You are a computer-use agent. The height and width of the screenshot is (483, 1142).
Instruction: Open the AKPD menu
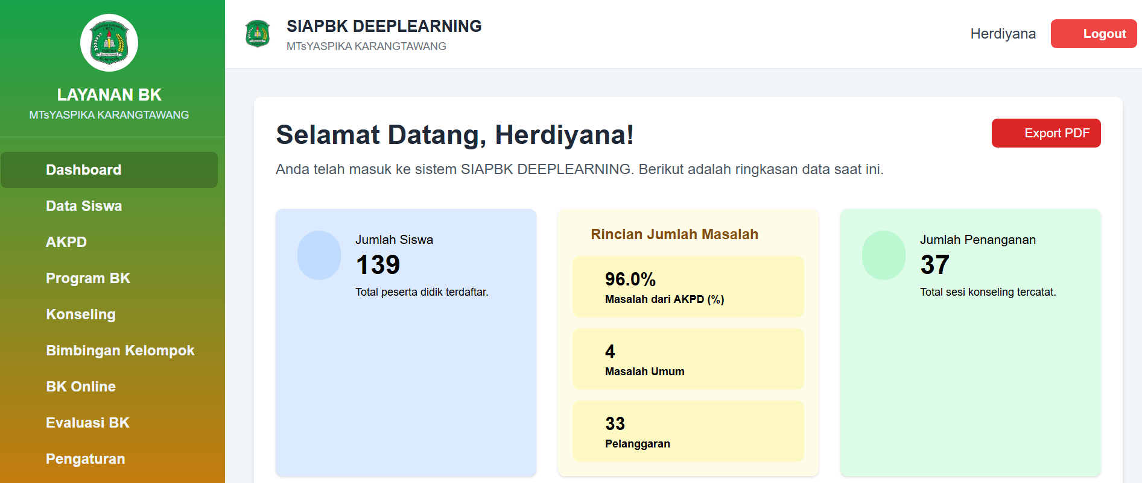[x=109, y=242]
